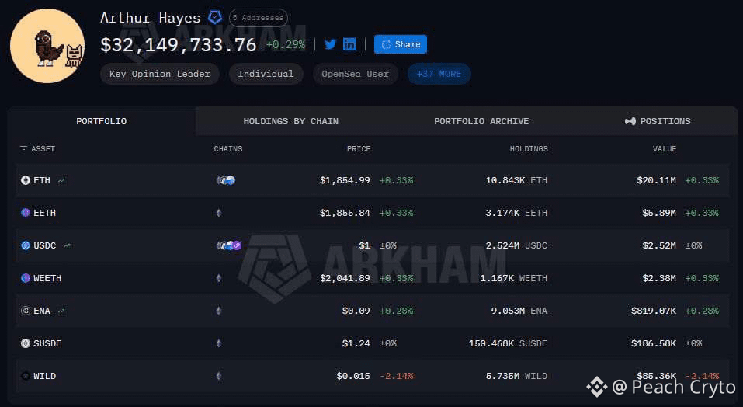Screen dimensions: 743x407
Task: Click the WEETH price $2,041.89
Action: click(345, 278)
